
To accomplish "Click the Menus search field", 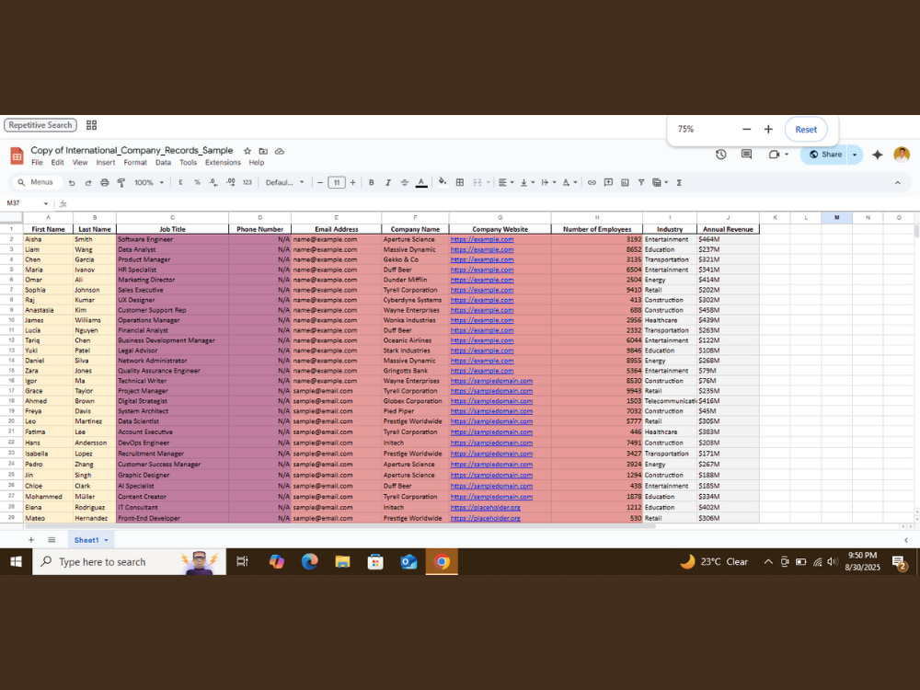I will [x=37, y=182].
